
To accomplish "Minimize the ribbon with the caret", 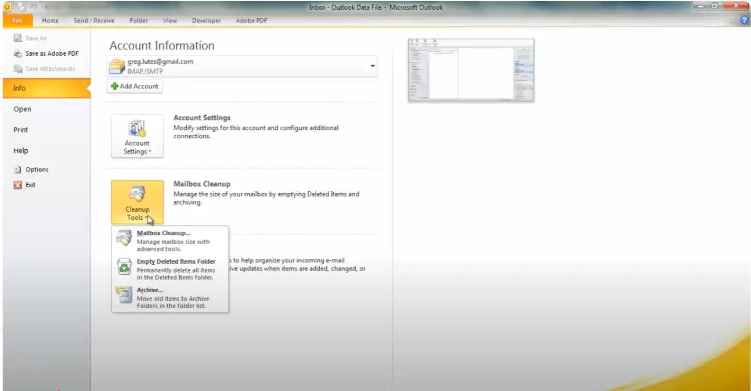I will 732,21.
